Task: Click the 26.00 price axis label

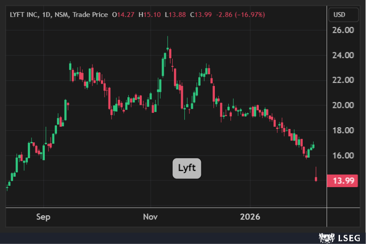Action: pyautogui.click(x=343, y=30)
